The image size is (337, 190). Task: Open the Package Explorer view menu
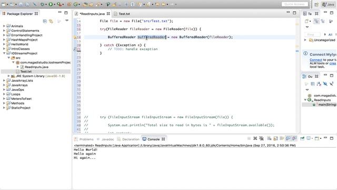(67, 21)
